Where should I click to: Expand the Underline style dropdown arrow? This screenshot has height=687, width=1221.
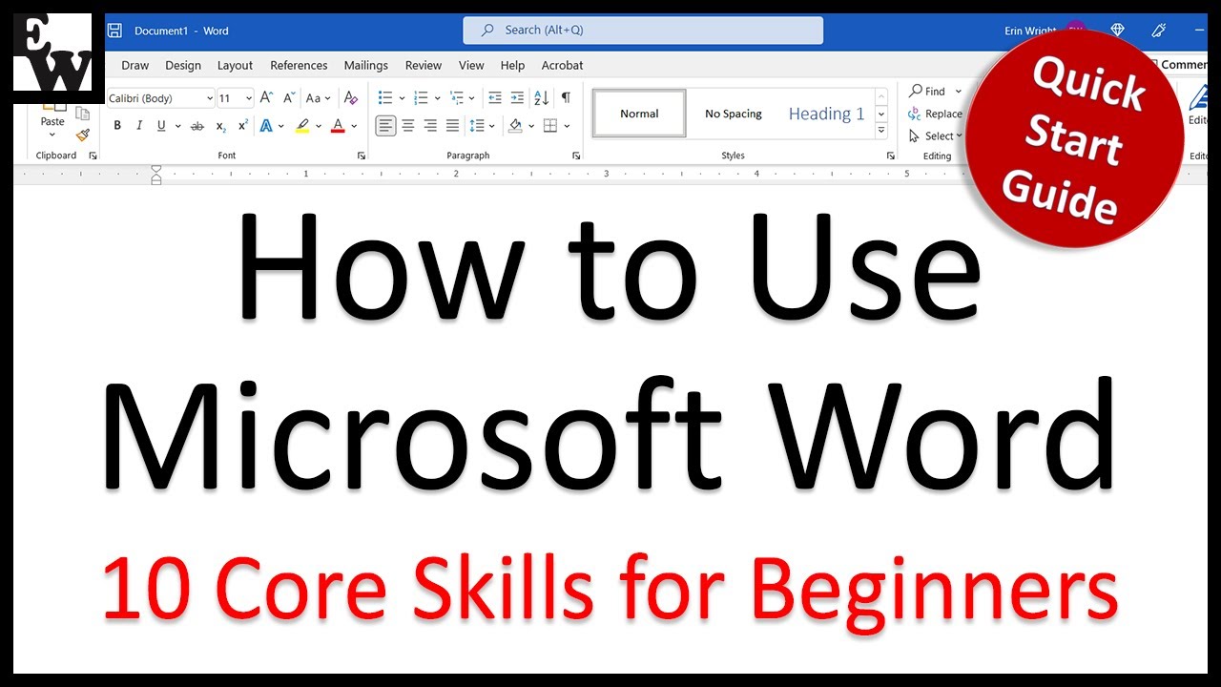click(x=177, y=126)
